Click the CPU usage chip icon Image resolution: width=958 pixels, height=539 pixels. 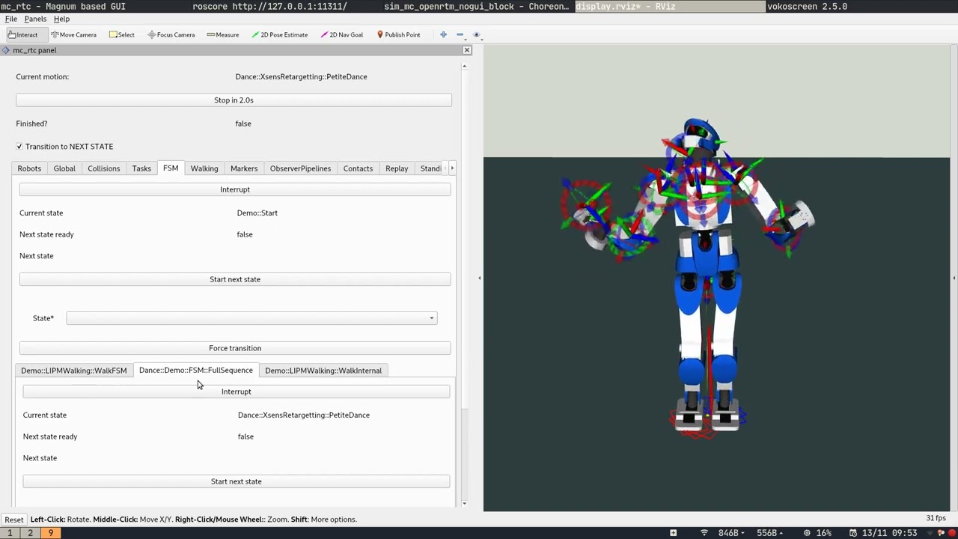point(806,533)
